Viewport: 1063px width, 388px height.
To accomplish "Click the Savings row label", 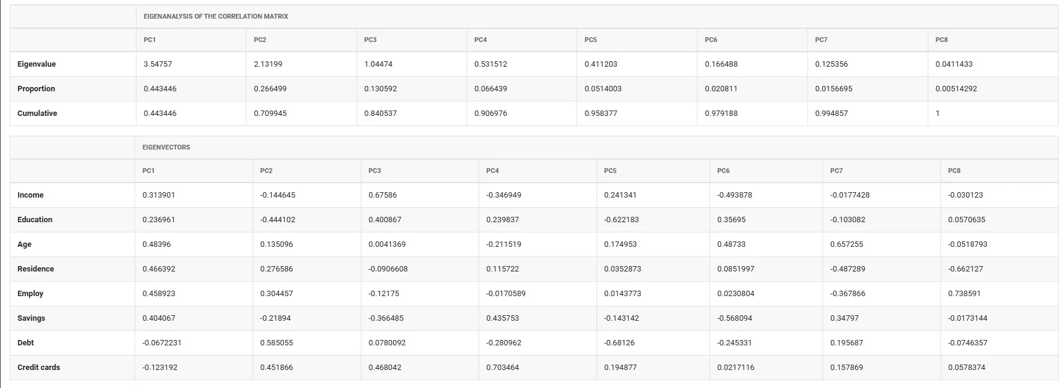I will pyautogui.click(x=31, y=318).
